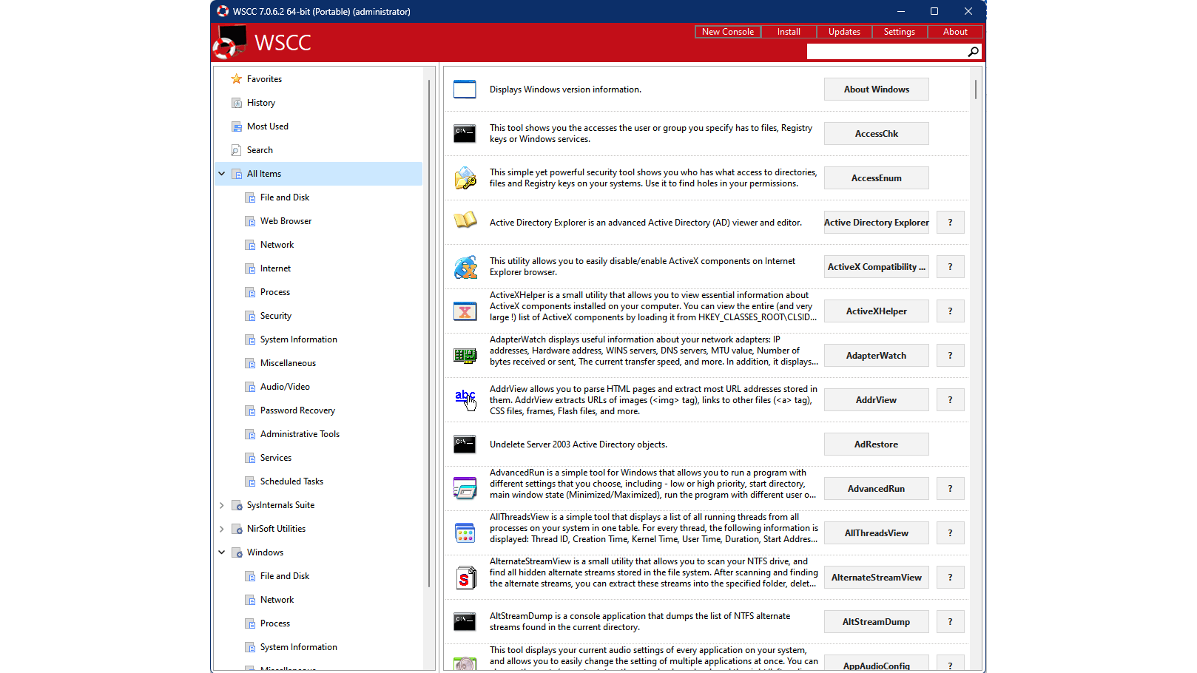Open help for AdvancedRun
This screenshot has height=673, width=1197.
(951, 489)
